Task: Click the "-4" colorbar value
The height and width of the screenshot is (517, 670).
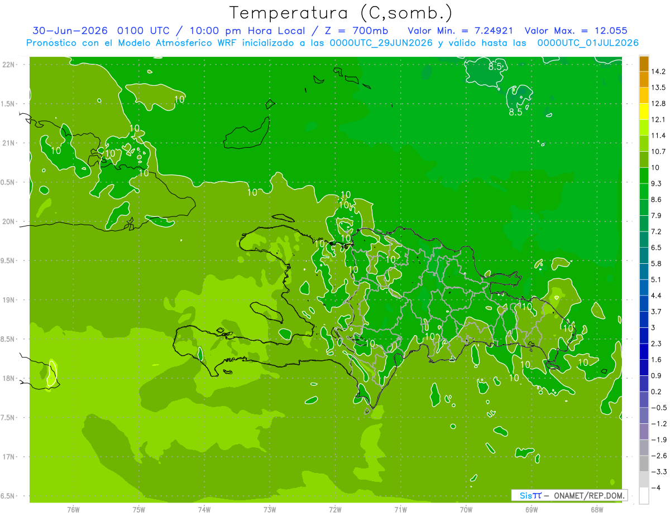Action: pos(655,487)
